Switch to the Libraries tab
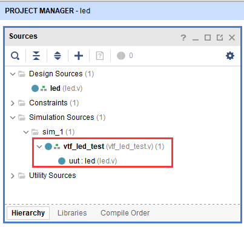Screen dimensions: 244x227 72,213
